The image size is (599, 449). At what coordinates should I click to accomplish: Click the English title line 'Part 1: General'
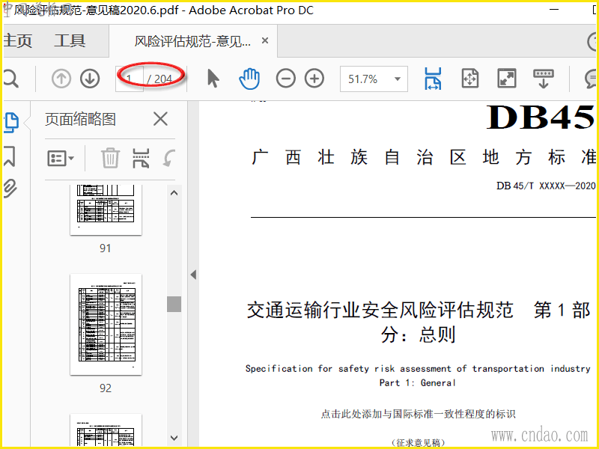[418, 383]
